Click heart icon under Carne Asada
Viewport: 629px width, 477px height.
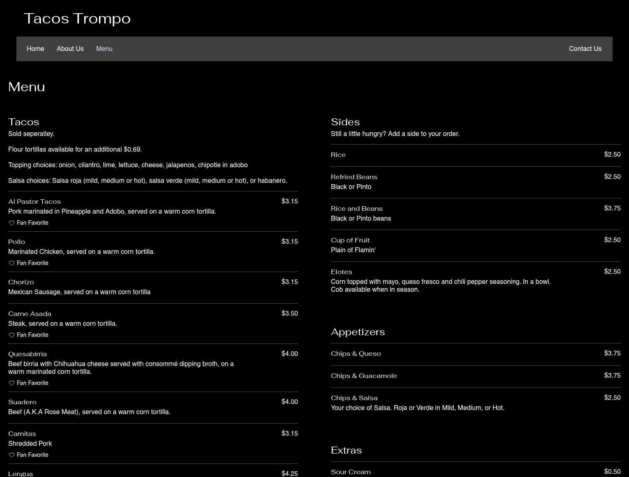pos(12,335)
